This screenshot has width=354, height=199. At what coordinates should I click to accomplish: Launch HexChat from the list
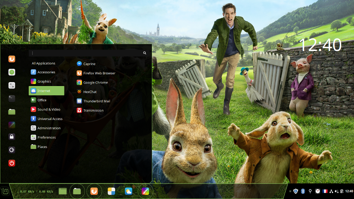(x=86, y=92)
